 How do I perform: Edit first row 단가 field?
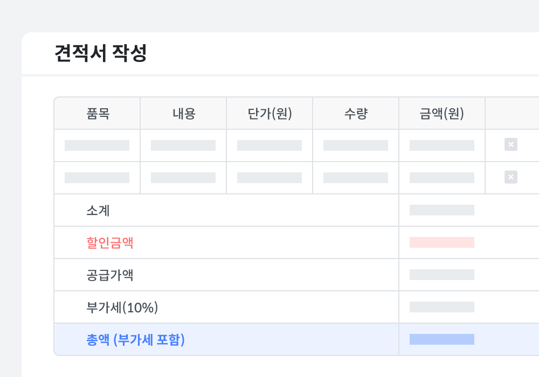tap(269, 145)
